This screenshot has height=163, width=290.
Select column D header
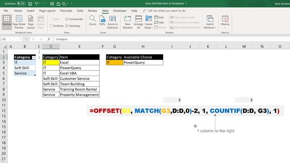pyautogui.click(x=51, y=47)
